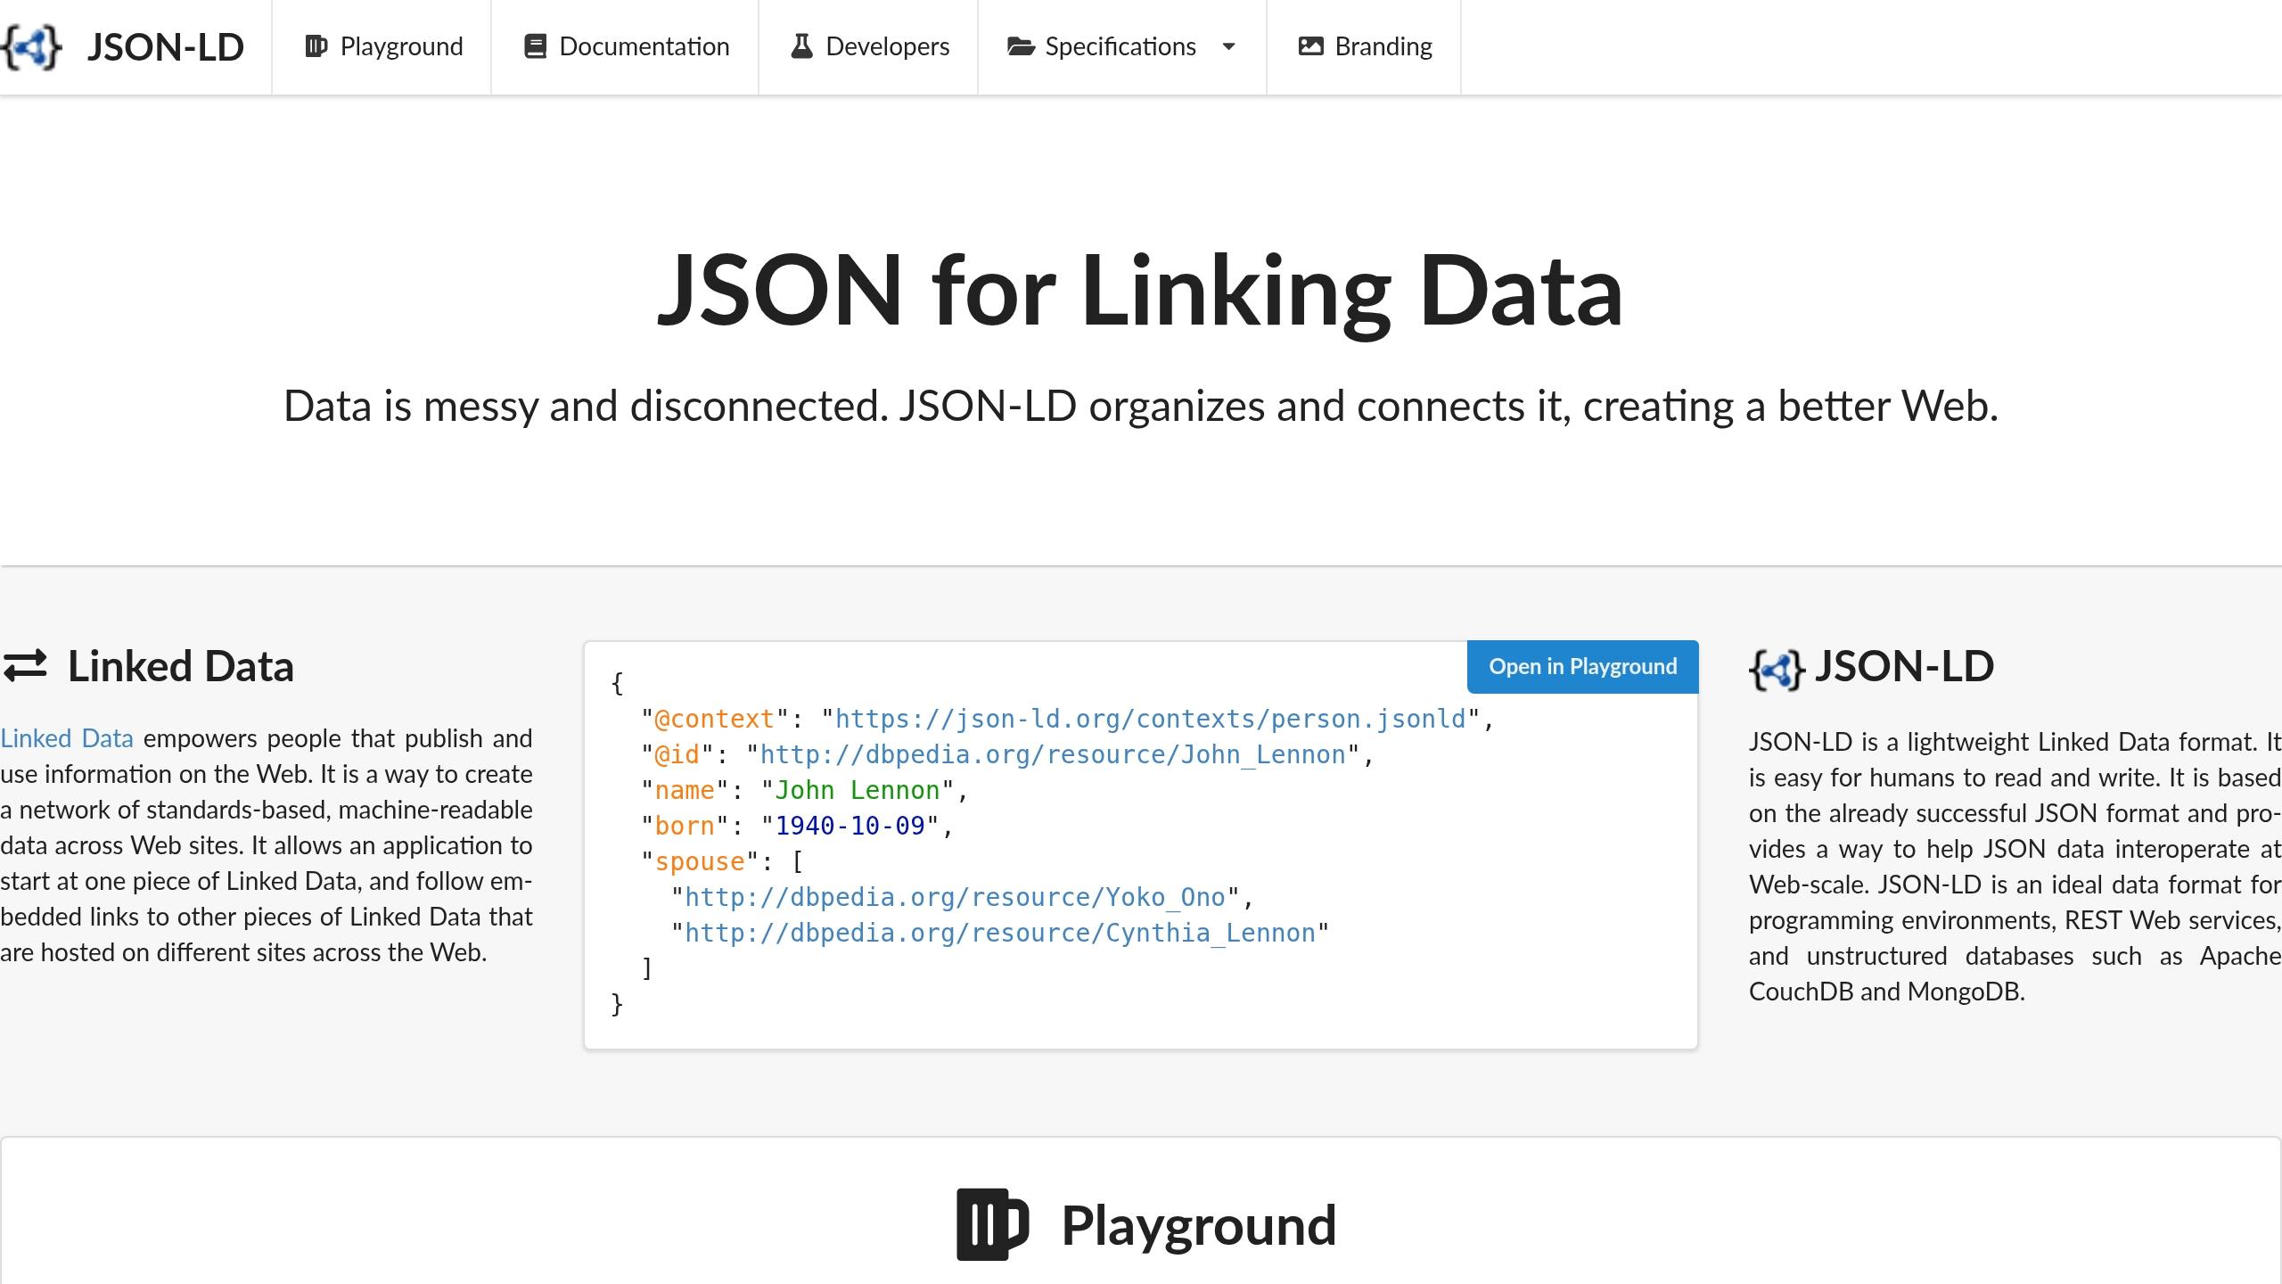This screenshot has width=2282, height=1284.
Task: Click the Linked Data exchange arrows icon
Action: (x=25, y=666)
